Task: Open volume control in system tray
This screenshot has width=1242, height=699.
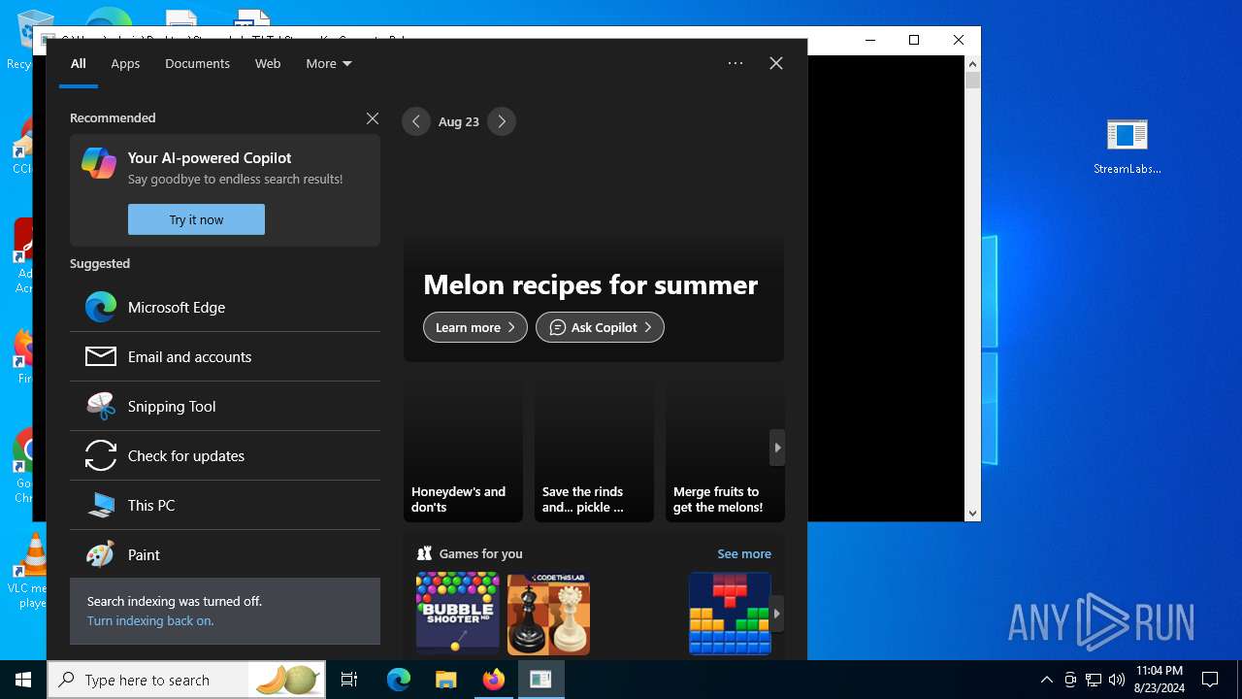Action: click(1117, 680)
